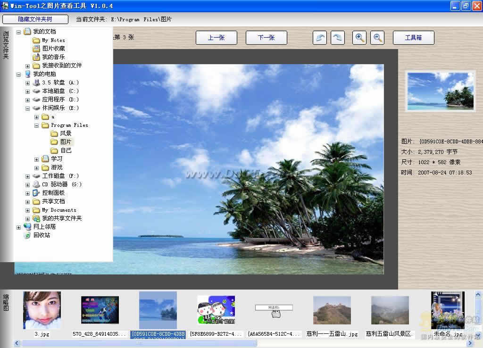Open the 570_428_64914035 thumbnail

(100, 310)
